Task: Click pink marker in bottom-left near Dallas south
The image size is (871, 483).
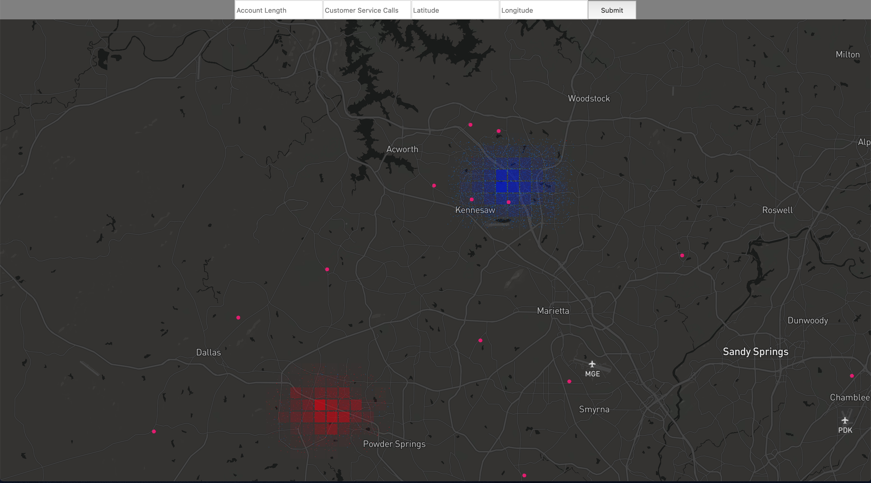Action: tap(154, 432)
